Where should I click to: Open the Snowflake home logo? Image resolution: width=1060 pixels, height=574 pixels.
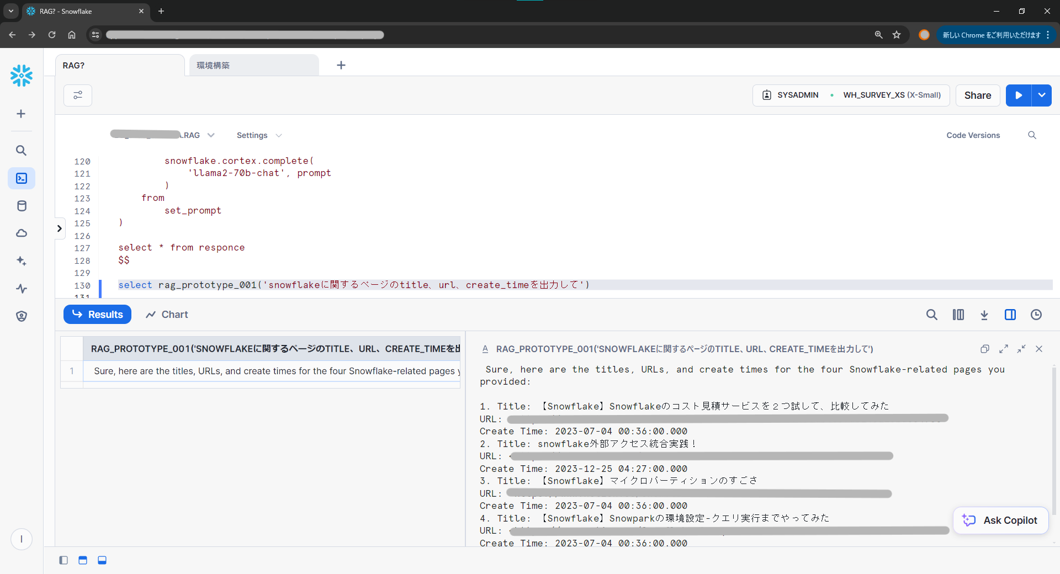pyautogui.click(x=22, y=76)
